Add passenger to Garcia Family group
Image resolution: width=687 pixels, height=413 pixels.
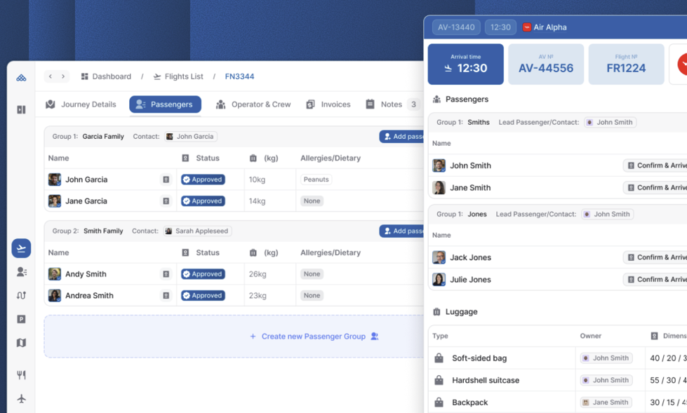[x=402, y=137]
